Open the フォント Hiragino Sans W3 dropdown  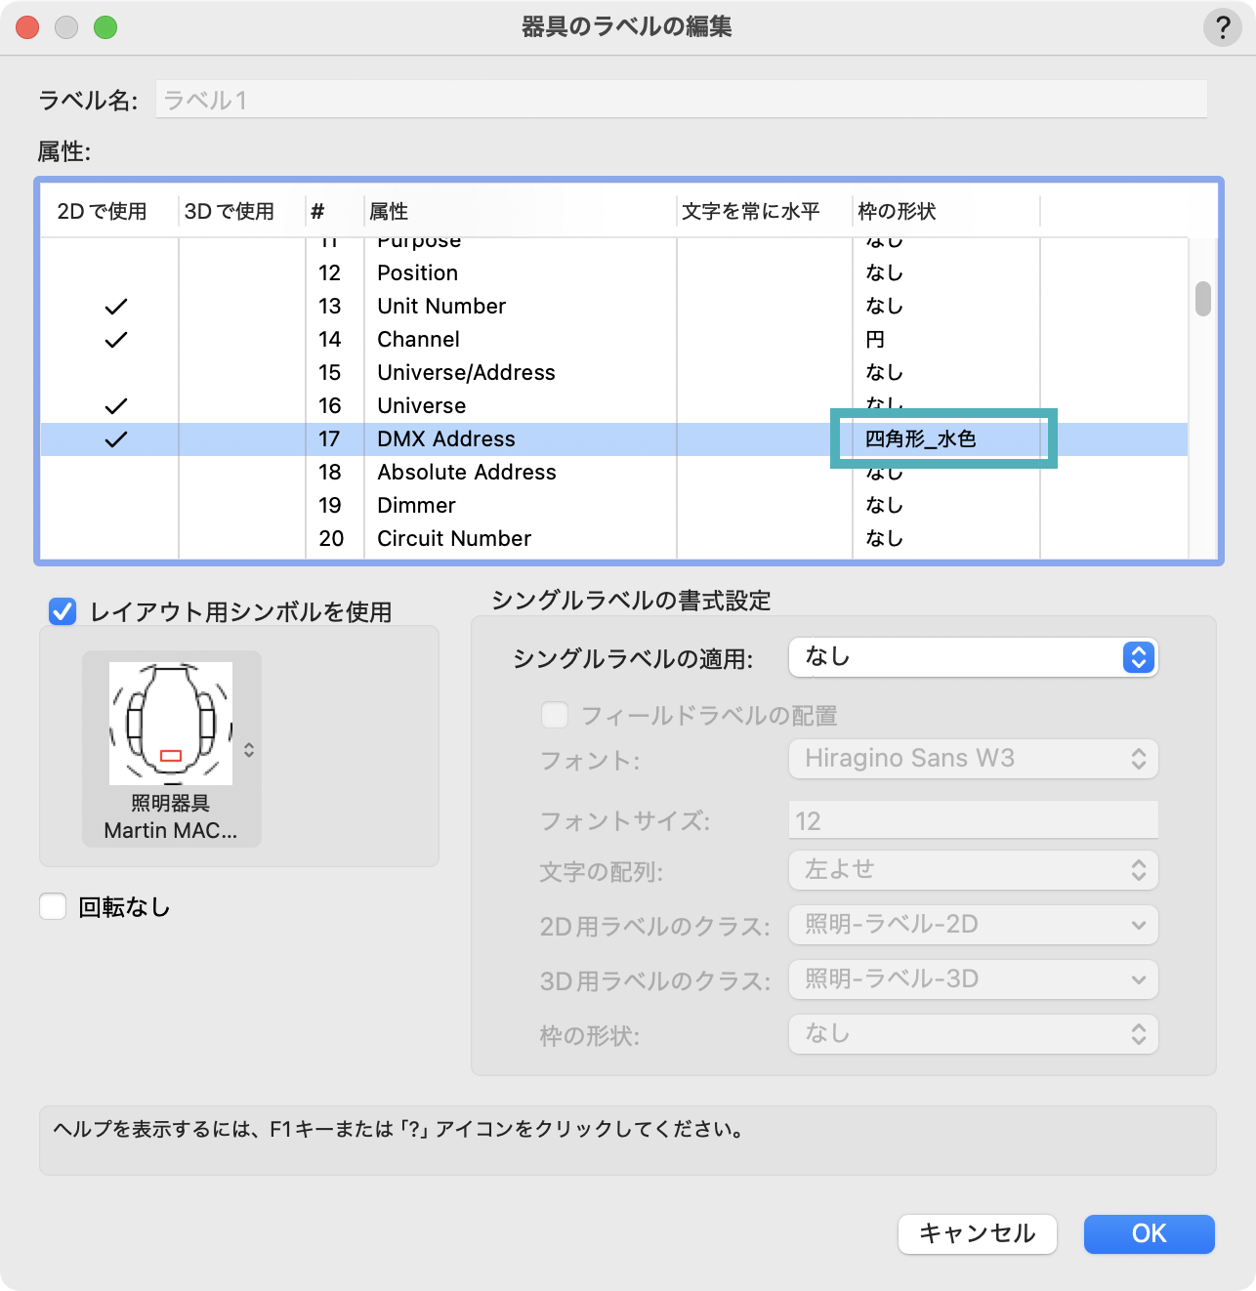tap(973, 759)
